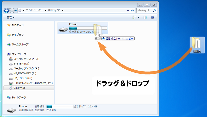Open the view options dropdown arrow
Viewport: 207px width, 117px height.
coord(138,17)
